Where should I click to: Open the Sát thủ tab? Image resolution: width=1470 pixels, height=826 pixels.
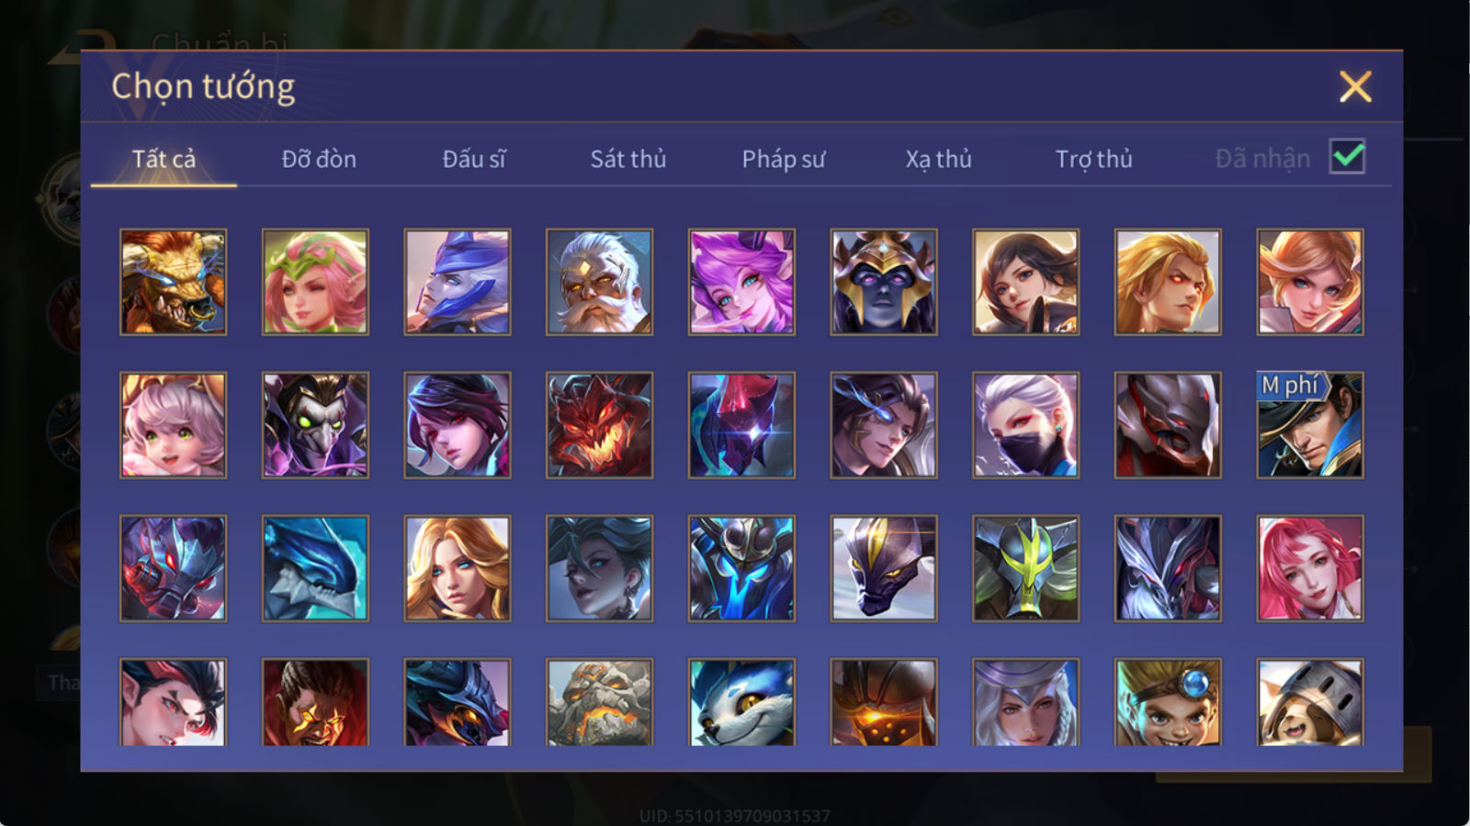pos(628,159)
